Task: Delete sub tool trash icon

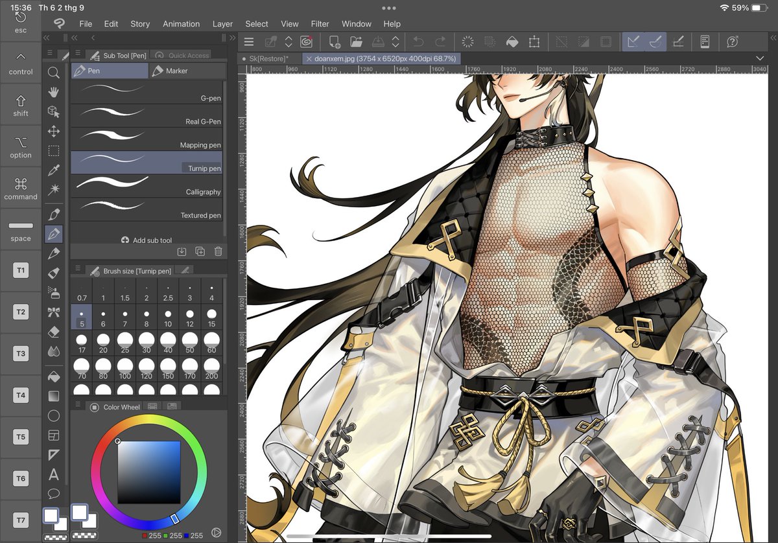Action: (218, 251)
